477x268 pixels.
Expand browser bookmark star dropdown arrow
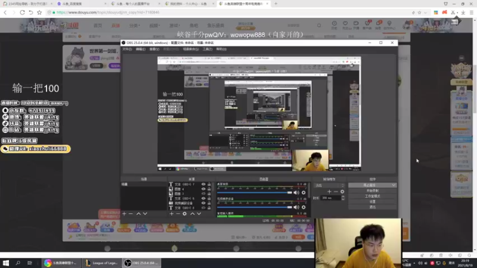pos(425,13)
